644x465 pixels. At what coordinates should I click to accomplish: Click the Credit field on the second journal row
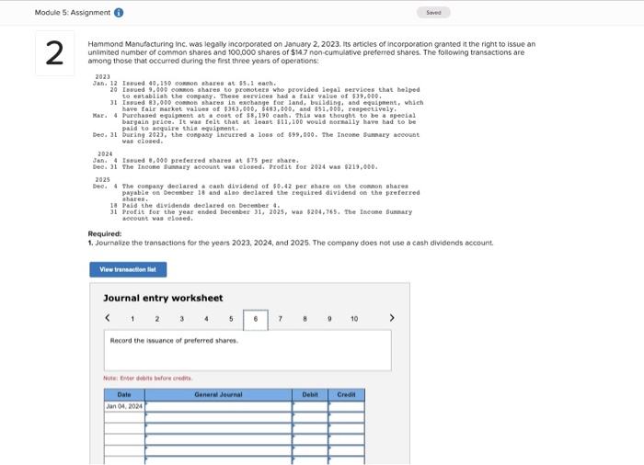click(x=346, y=417)
